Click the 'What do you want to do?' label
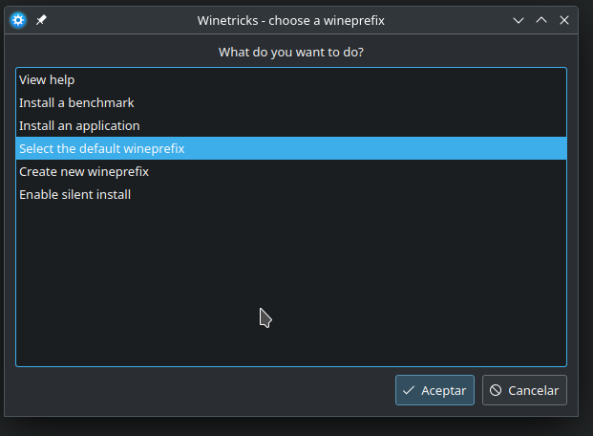The height and width of the screenshot is (436, 593). 290,52
